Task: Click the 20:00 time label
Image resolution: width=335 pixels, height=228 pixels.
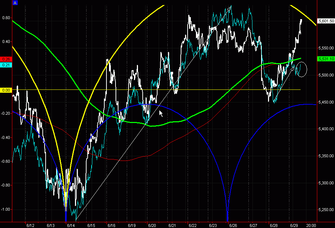Action: tap(311, 225)
